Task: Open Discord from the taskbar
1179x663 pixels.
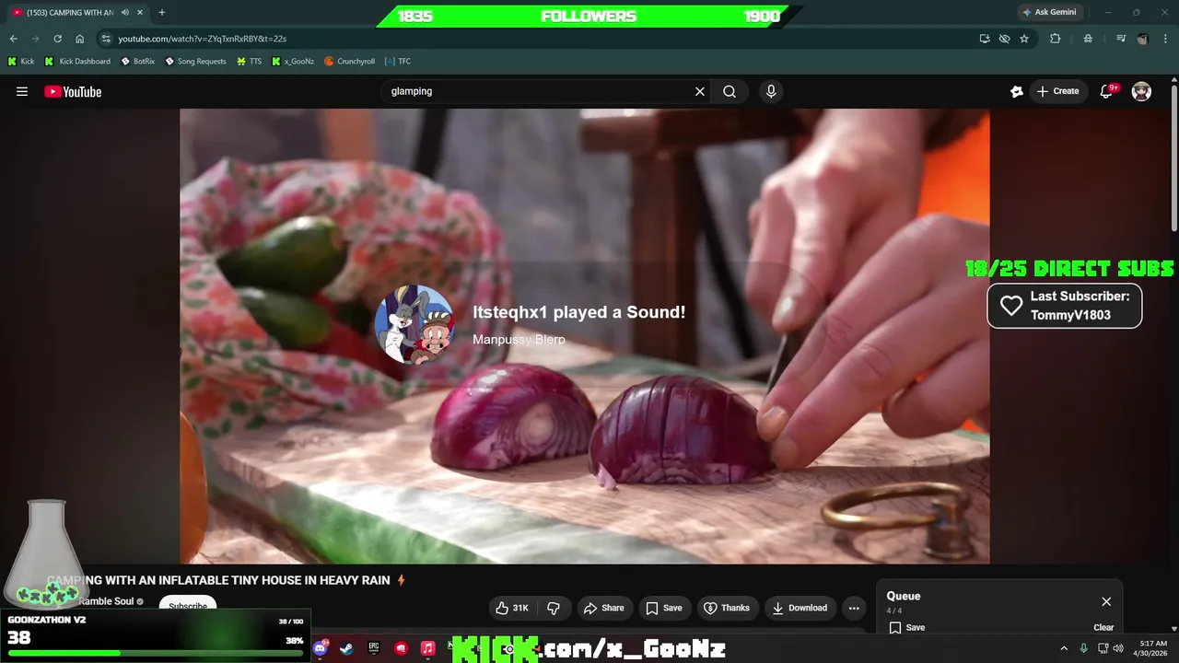Action: [320, 648]
